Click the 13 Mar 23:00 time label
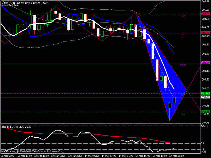The width and height of the screenshot is (211, 158). [x=75, y=156]
